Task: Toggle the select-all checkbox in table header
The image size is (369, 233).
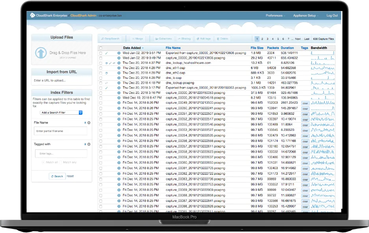Action: pyautogui.click(x=101, y=48)
